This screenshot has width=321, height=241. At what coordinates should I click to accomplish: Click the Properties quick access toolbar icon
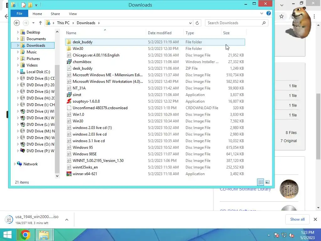click(24, 5)
